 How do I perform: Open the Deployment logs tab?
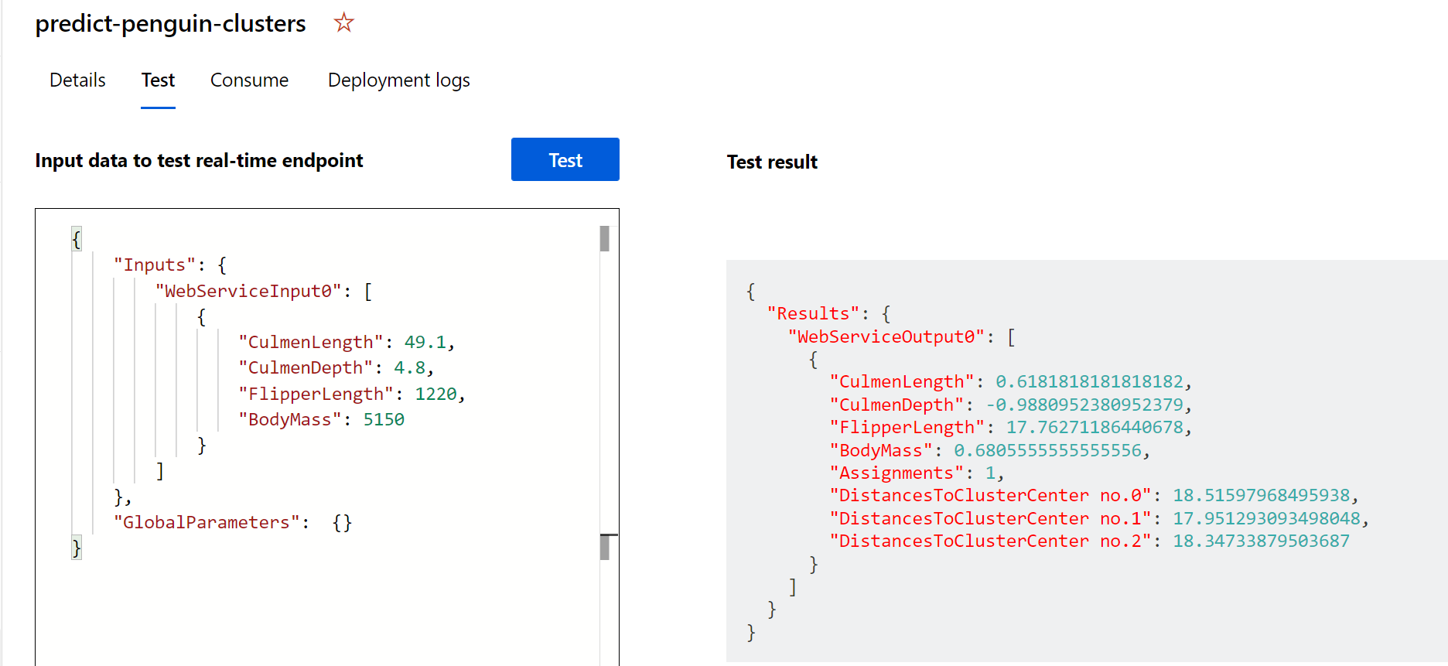(x=399, y=80)
